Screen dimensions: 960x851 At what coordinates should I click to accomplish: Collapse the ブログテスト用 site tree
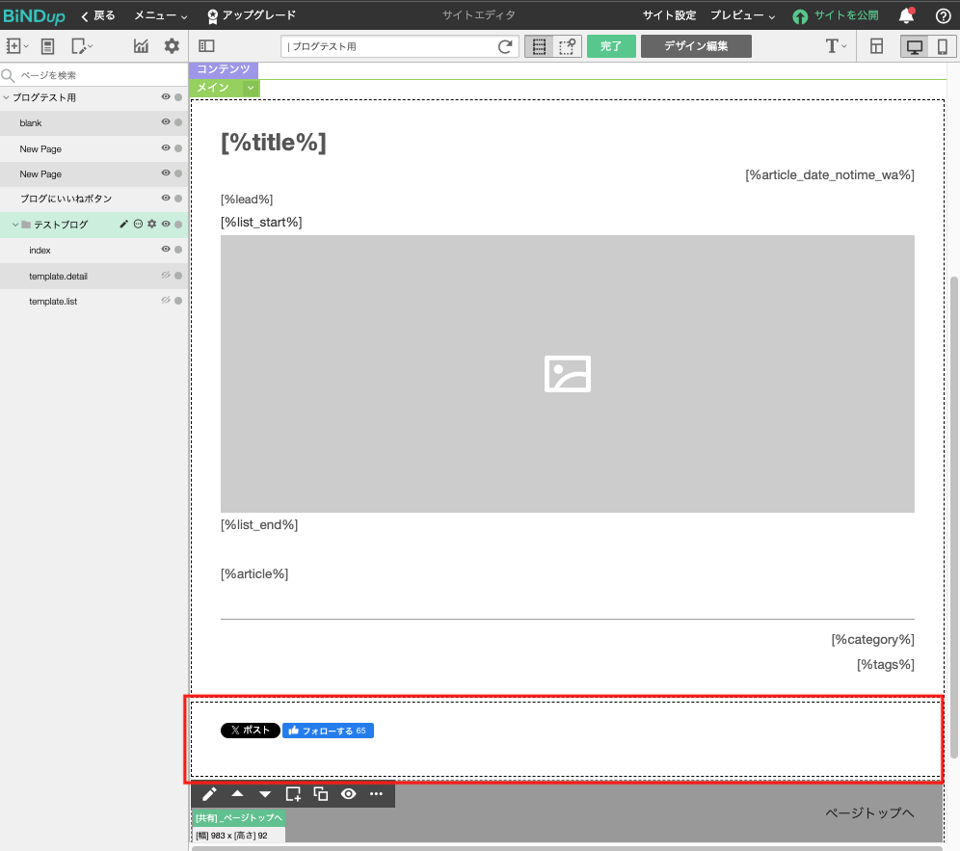pyautogui.click(x=6, y=97)
